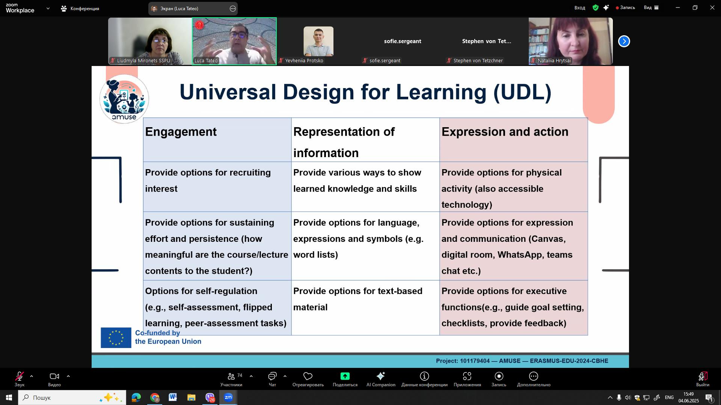Image resolution: width=721 pixels, height=405 pixels.
Task: Expand audio options arrow next to Звук
Action: 32,376
